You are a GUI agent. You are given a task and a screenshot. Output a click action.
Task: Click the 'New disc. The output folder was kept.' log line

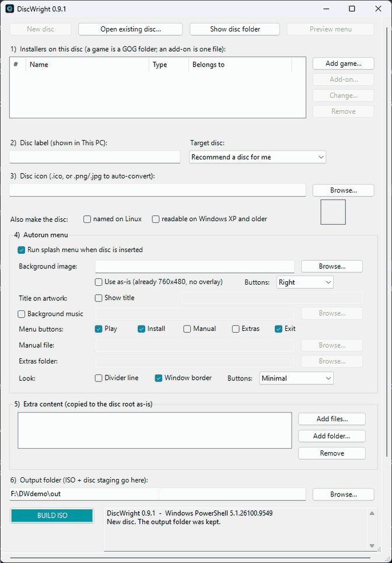pos(164,522)
